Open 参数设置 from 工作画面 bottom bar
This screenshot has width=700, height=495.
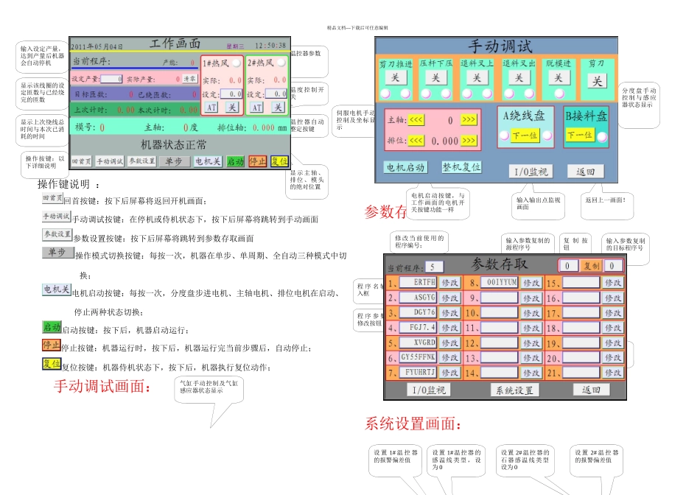pyautogui.click(x=142, y=161)
